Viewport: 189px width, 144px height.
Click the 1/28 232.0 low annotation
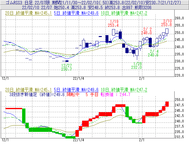(136, 65)
